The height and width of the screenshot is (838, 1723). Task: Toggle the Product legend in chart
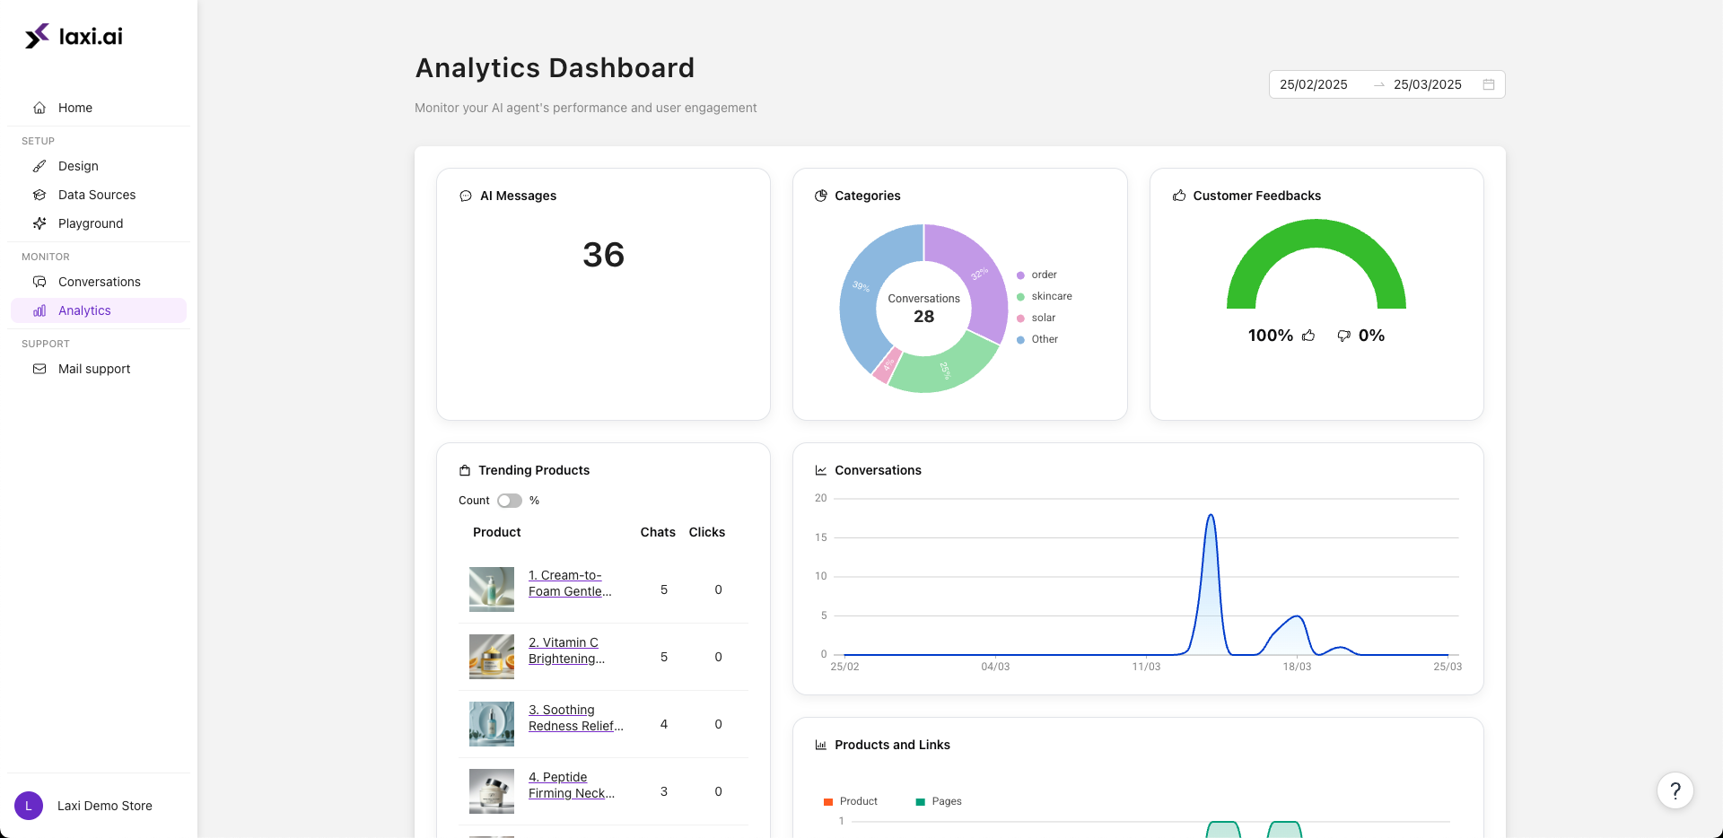[850, 801]
